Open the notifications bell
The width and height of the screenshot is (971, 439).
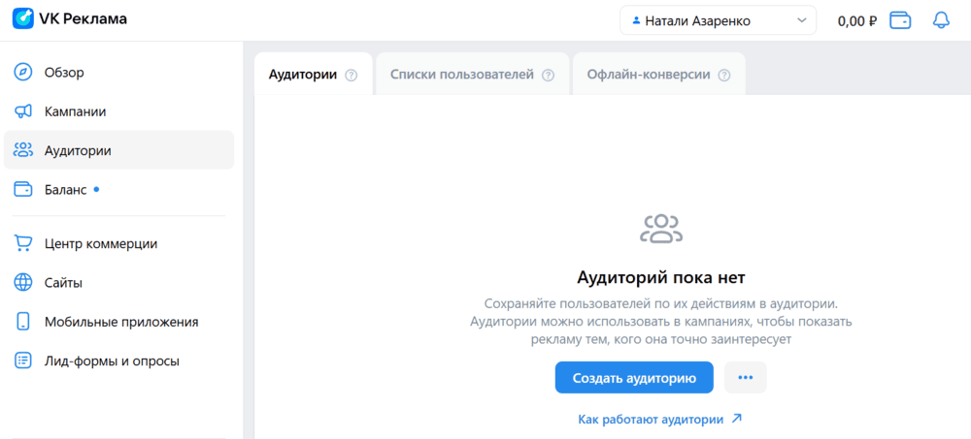[x=940, y=20]
